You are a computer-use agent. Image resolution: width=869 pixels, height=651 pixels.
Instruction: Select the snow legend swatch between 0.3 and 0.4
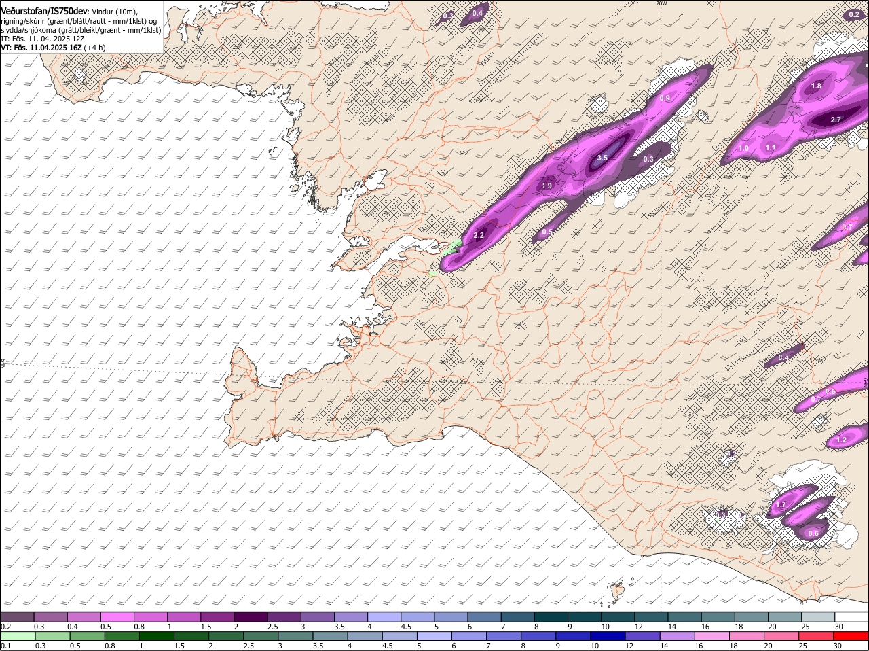tap(51, 616)
